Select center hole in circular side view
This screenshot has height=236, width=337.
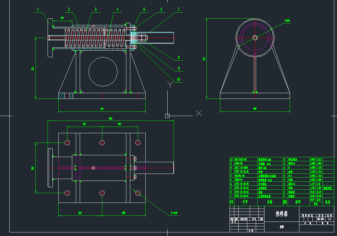pos(255,37)
